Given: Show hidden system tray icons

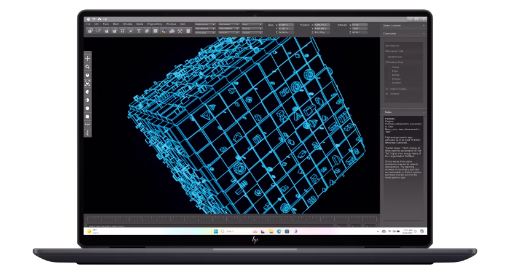Looking at the screenshot, I should point(378,231).
